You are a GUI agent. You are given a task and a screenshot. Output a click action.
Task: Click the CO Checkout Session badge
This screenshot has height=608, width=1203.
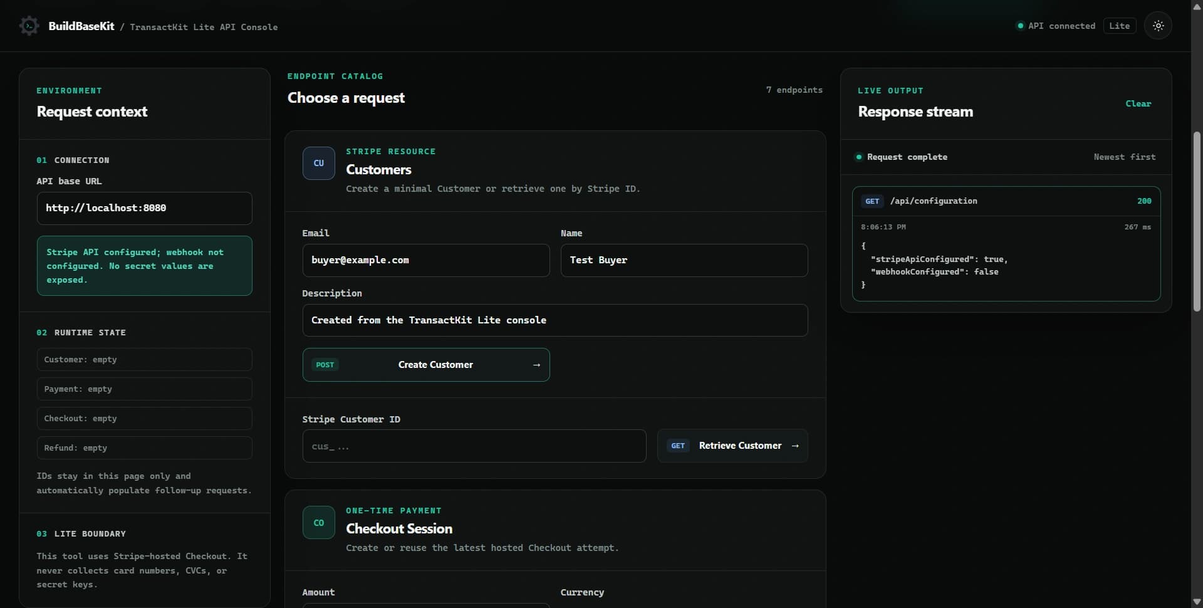tap(319, 523)
